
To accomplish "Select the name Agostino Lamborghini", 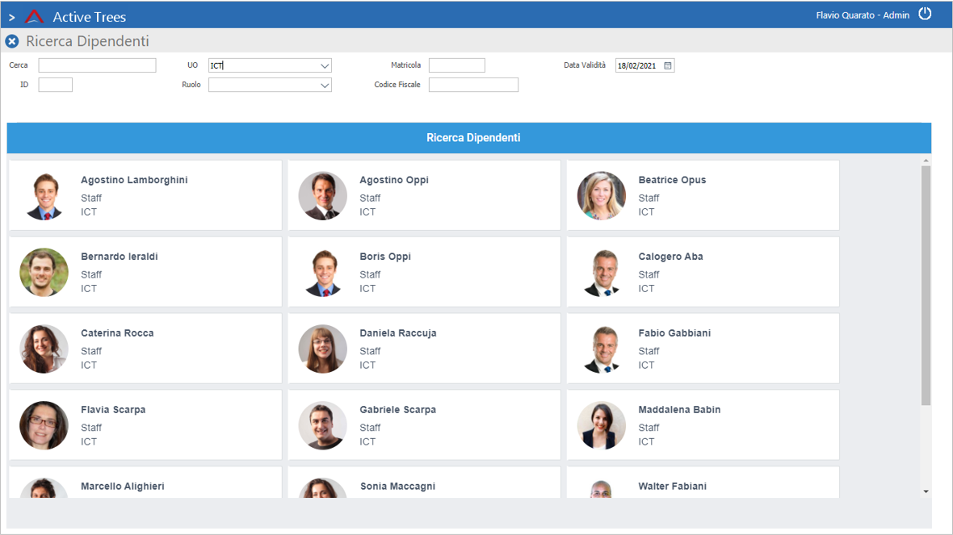I will pos(134,180).
